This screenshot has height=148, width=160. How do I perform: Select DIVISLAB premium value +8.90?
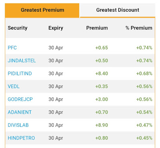click(x=102, y=125)
